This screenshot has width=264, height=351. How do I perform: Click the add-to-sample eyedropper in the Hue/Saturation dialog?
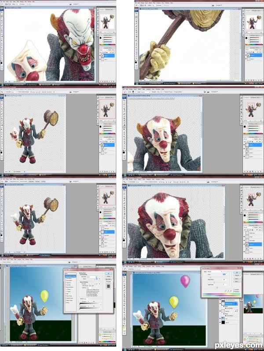coord(228,291)
